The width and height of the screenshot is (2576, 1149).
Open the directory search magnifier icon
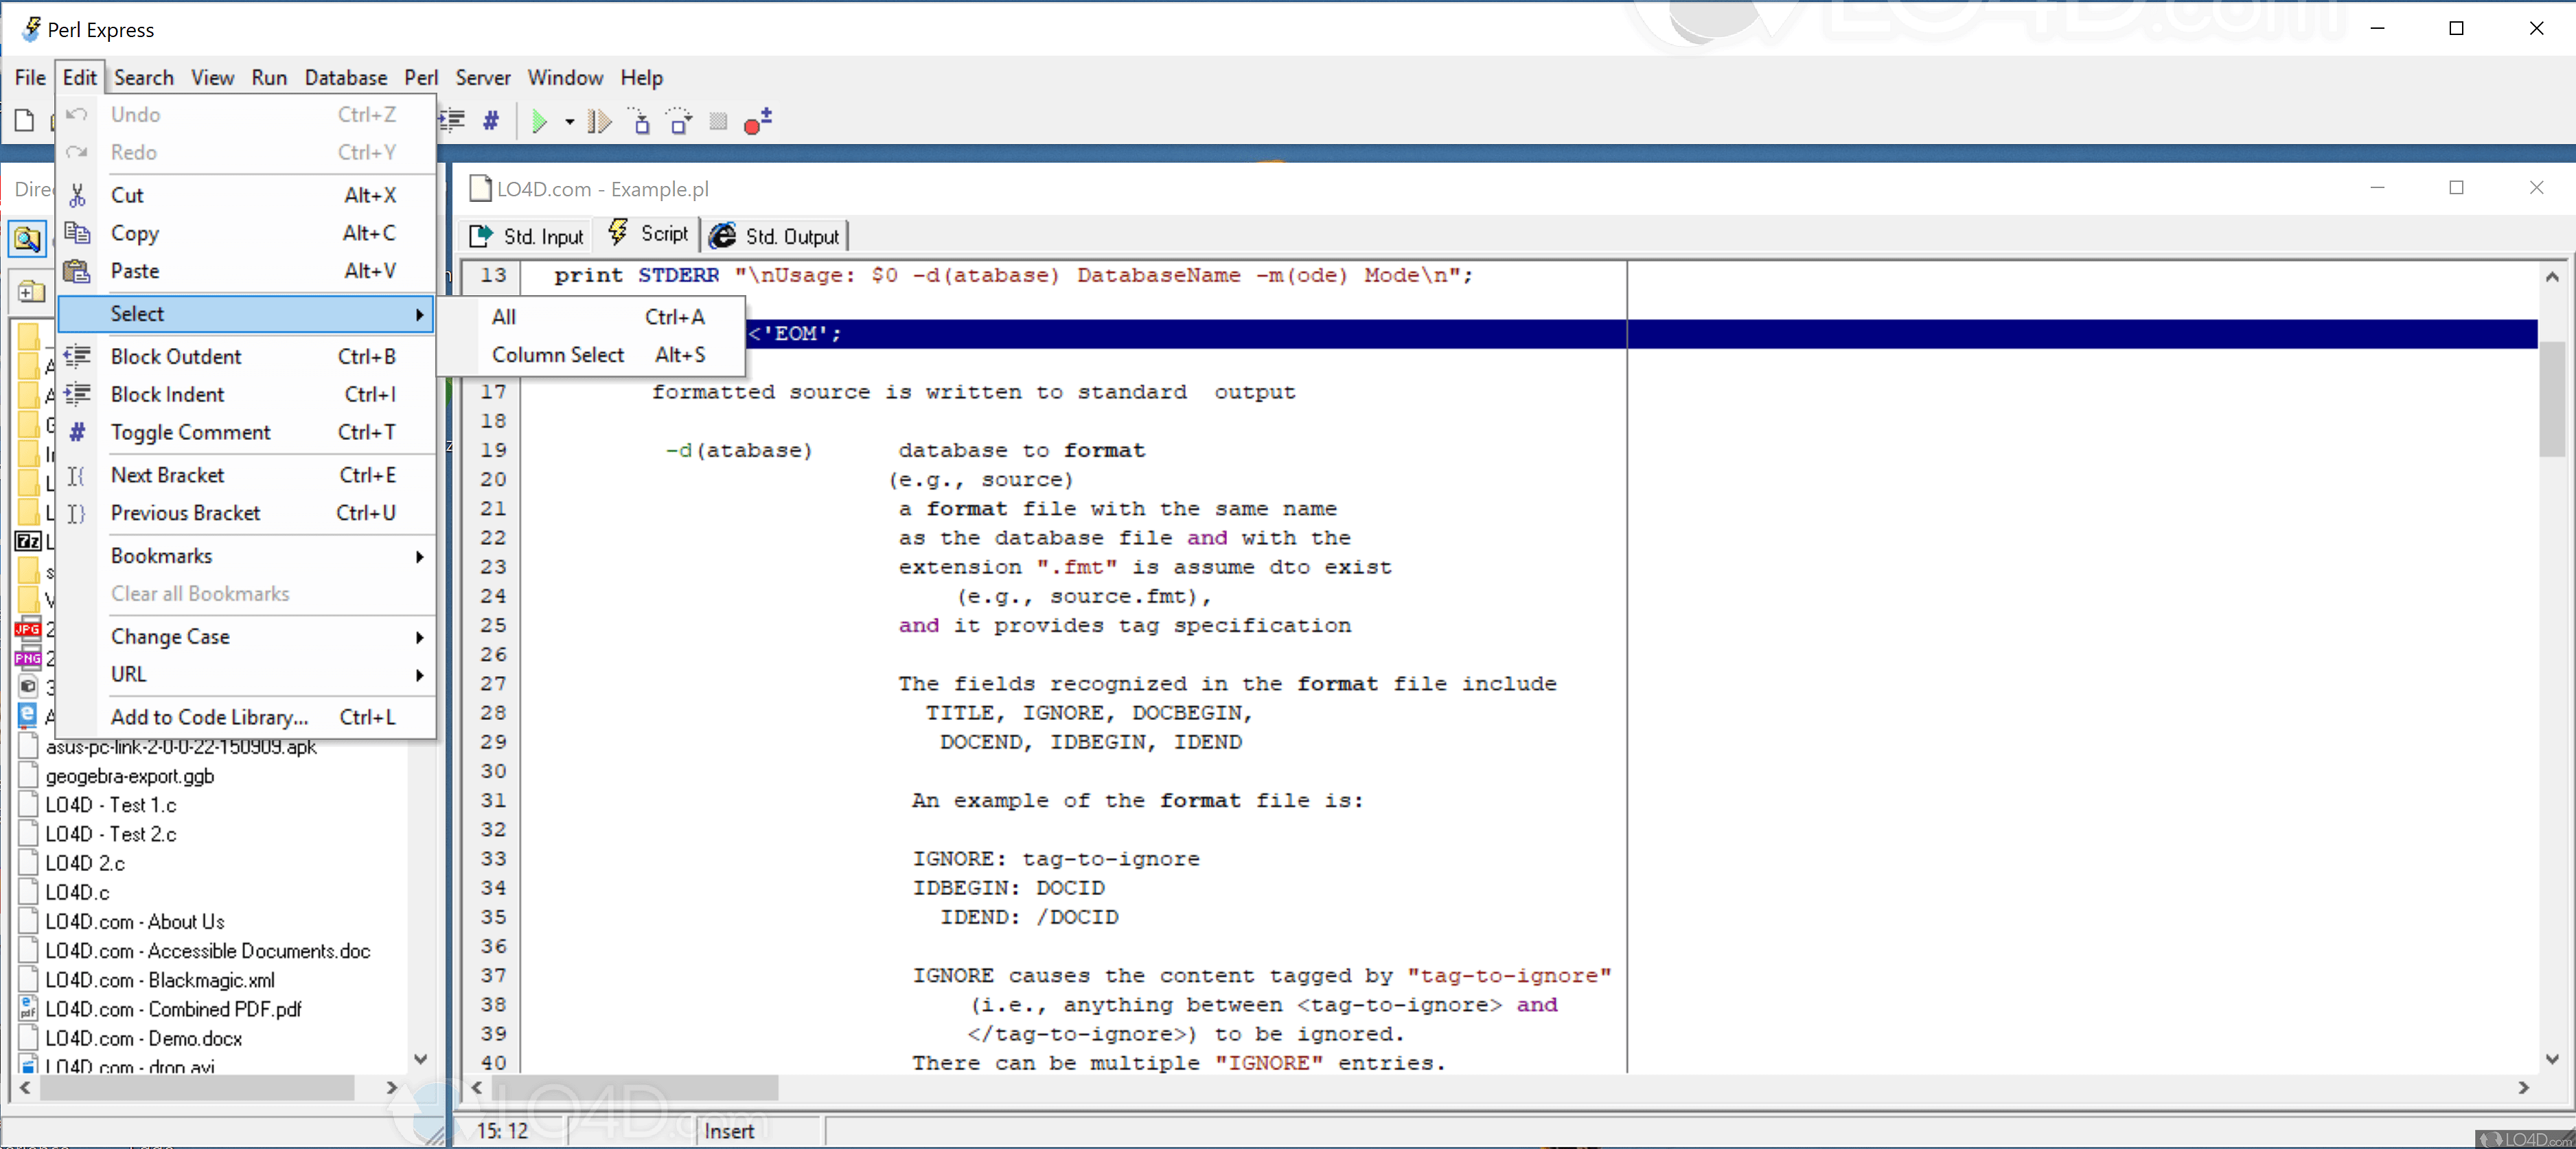pos(27,239)
